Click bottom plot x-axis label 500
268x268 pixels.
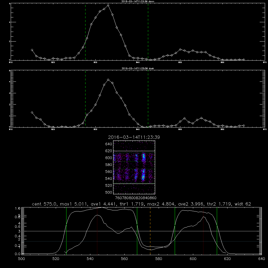click(x=21, y=259)
